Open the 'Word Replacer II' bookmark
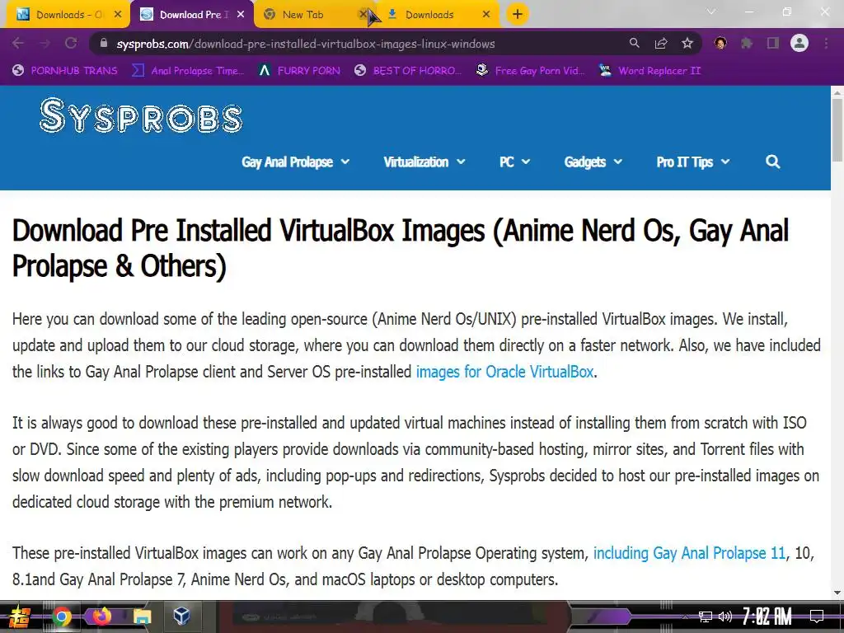 tap(650, 71)
